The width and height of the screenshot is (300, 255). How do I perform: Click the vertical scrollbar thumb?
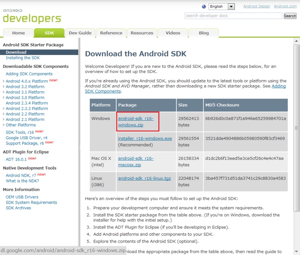(x=296, y=128)
